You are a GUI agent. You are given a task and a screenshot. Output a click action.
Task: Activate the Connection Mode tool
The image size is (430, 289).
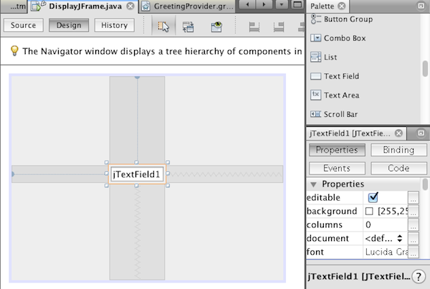coord(188,26)
